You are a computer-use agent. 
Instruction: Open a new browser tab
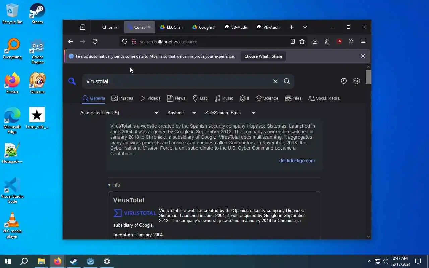(x=292, y=27)
